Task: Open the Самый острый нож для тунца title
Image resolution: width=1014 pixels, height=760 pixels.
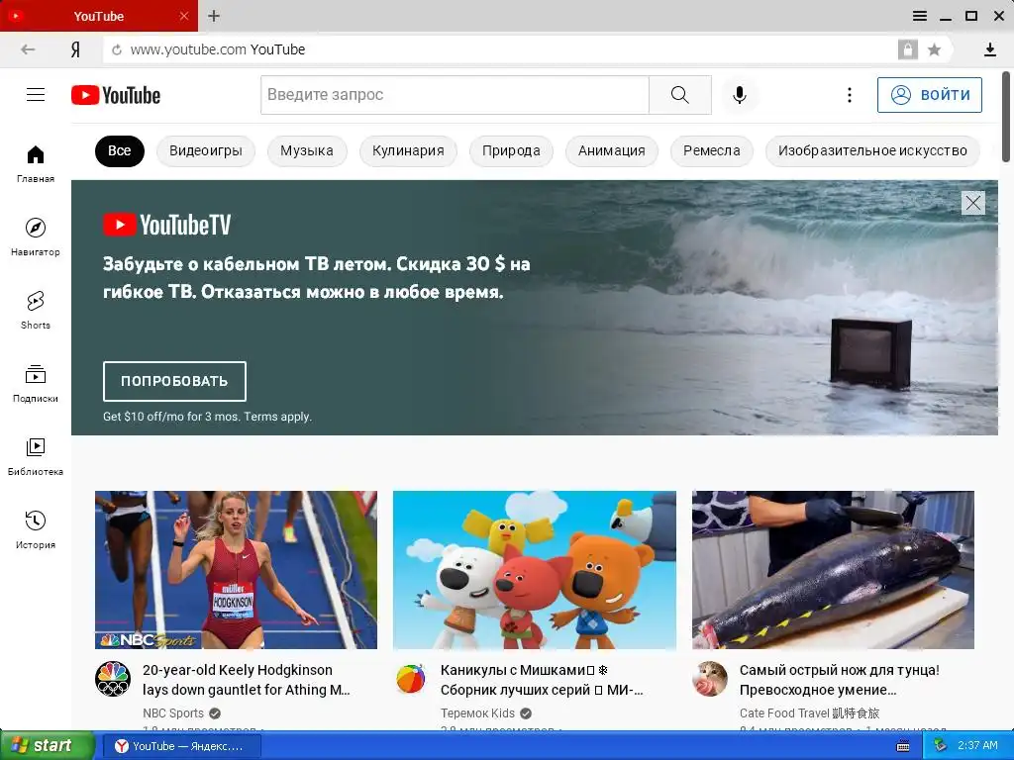Action: click(840, 680)
